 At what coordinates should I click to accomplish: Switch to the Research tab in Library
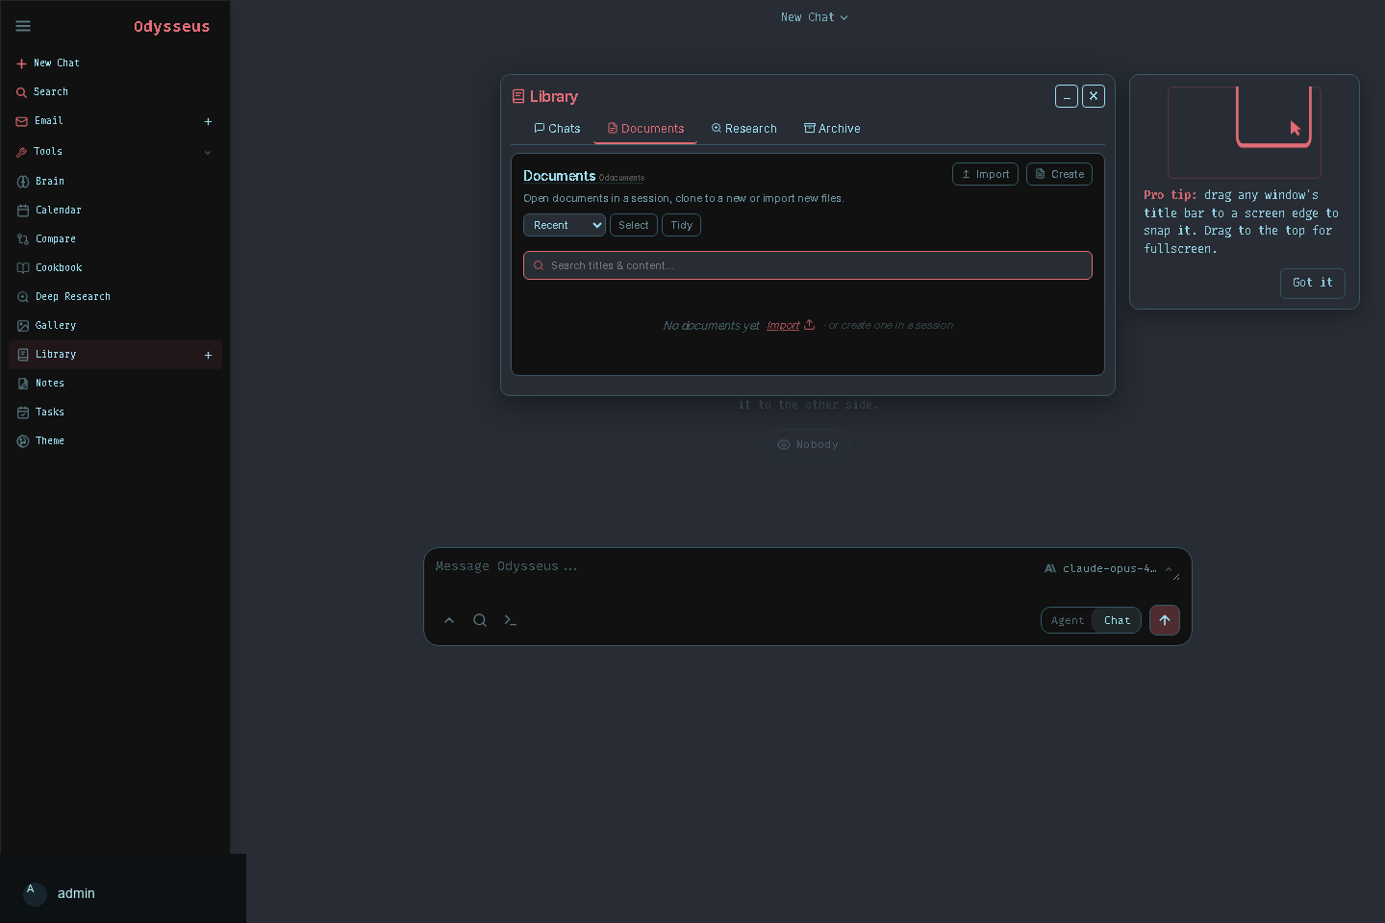pyautogui.click(x=743, y=129)
